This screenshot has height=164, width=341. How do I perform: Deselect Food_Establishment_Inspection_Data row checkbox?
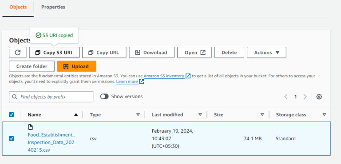[x=11, y=138]
